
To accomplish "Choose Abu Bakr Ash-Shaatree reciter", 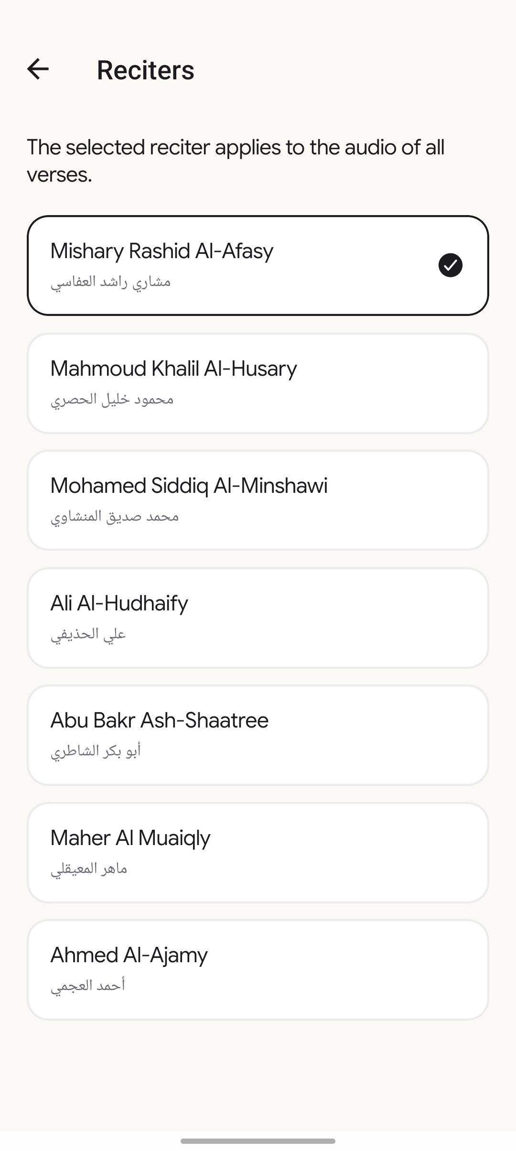I will [x=258, y=735].
